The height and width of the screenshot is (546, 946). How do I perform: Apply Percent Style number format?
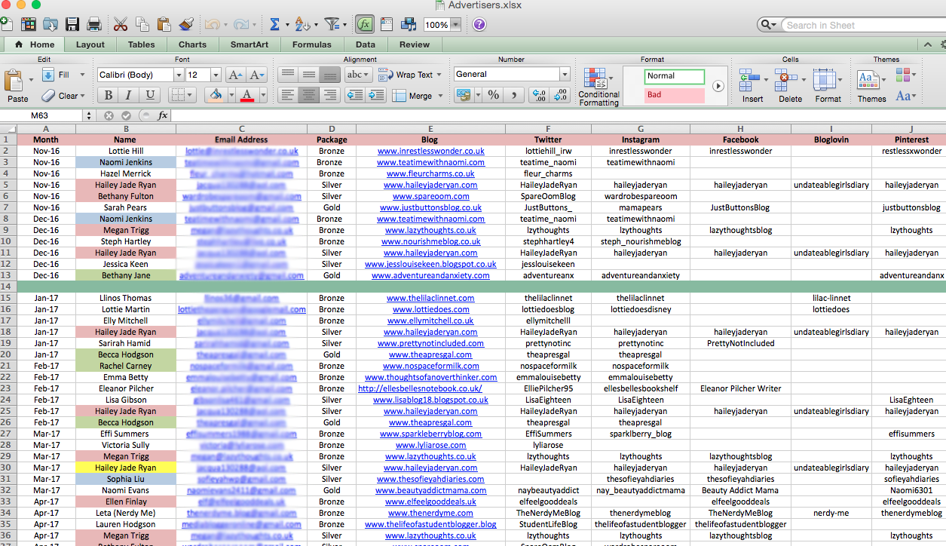click(493, 95)
